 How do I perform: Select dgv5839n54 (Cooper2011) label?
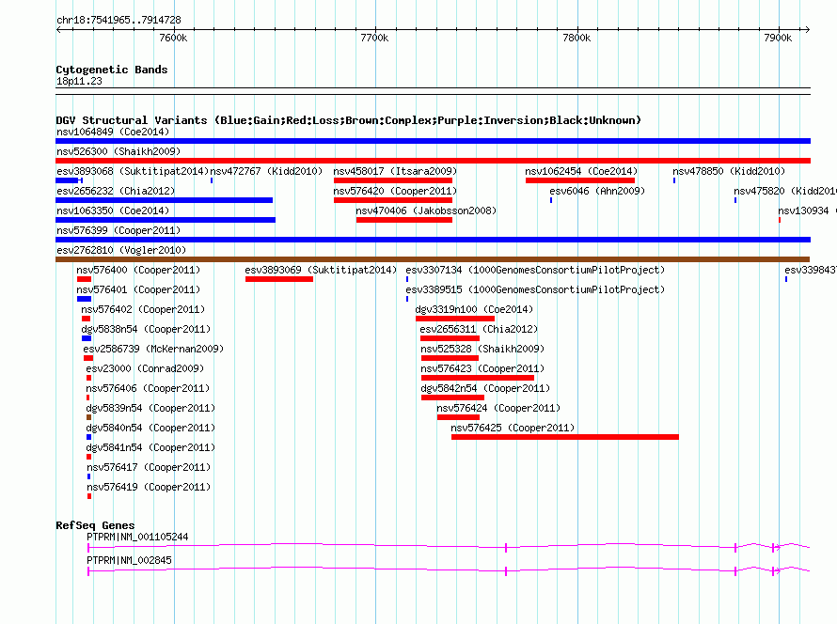[x=150, y=408]
